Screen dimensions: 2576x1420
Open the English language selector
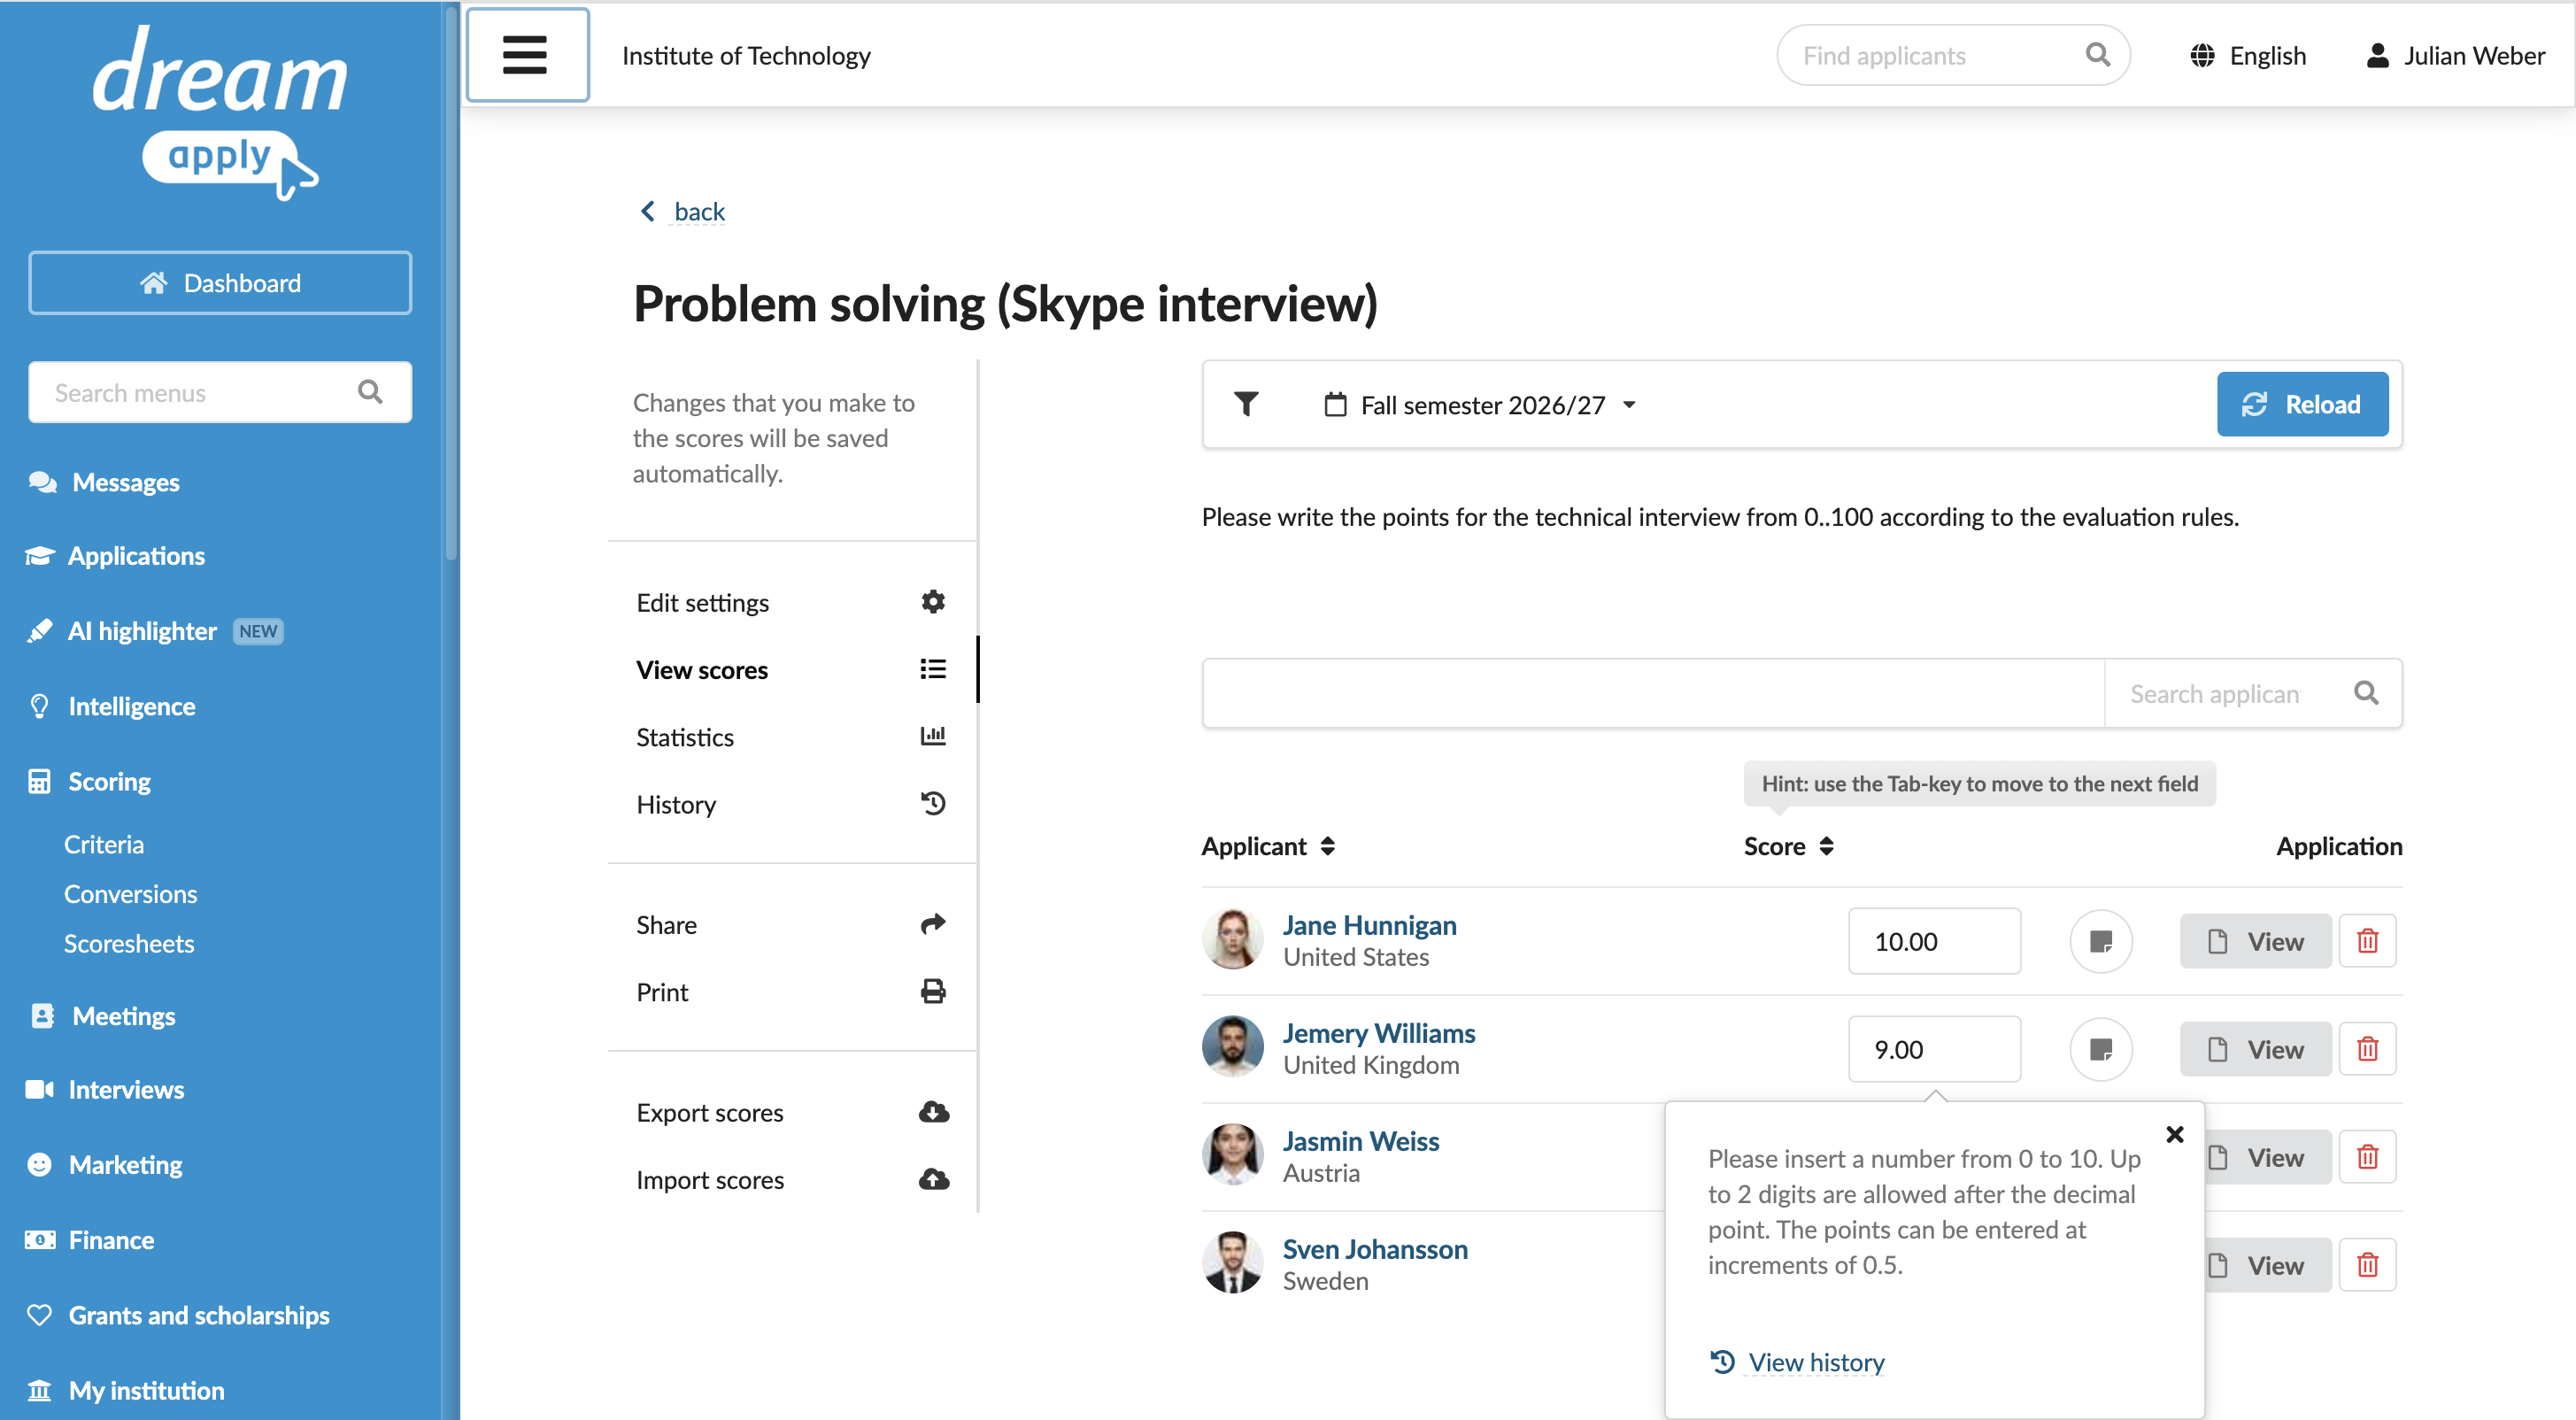(x=2248, y=56)
